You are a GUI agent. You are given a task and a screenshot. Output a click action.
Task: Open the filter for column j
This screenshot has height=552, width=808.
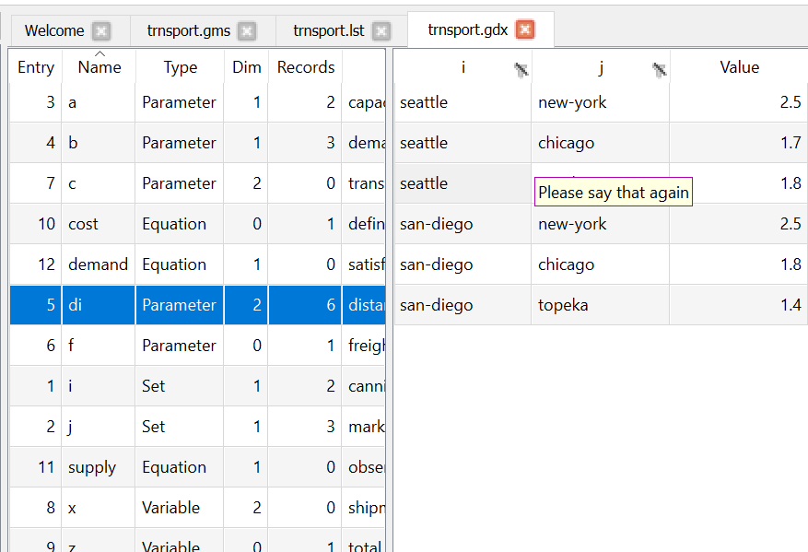(x=660, y=68)
